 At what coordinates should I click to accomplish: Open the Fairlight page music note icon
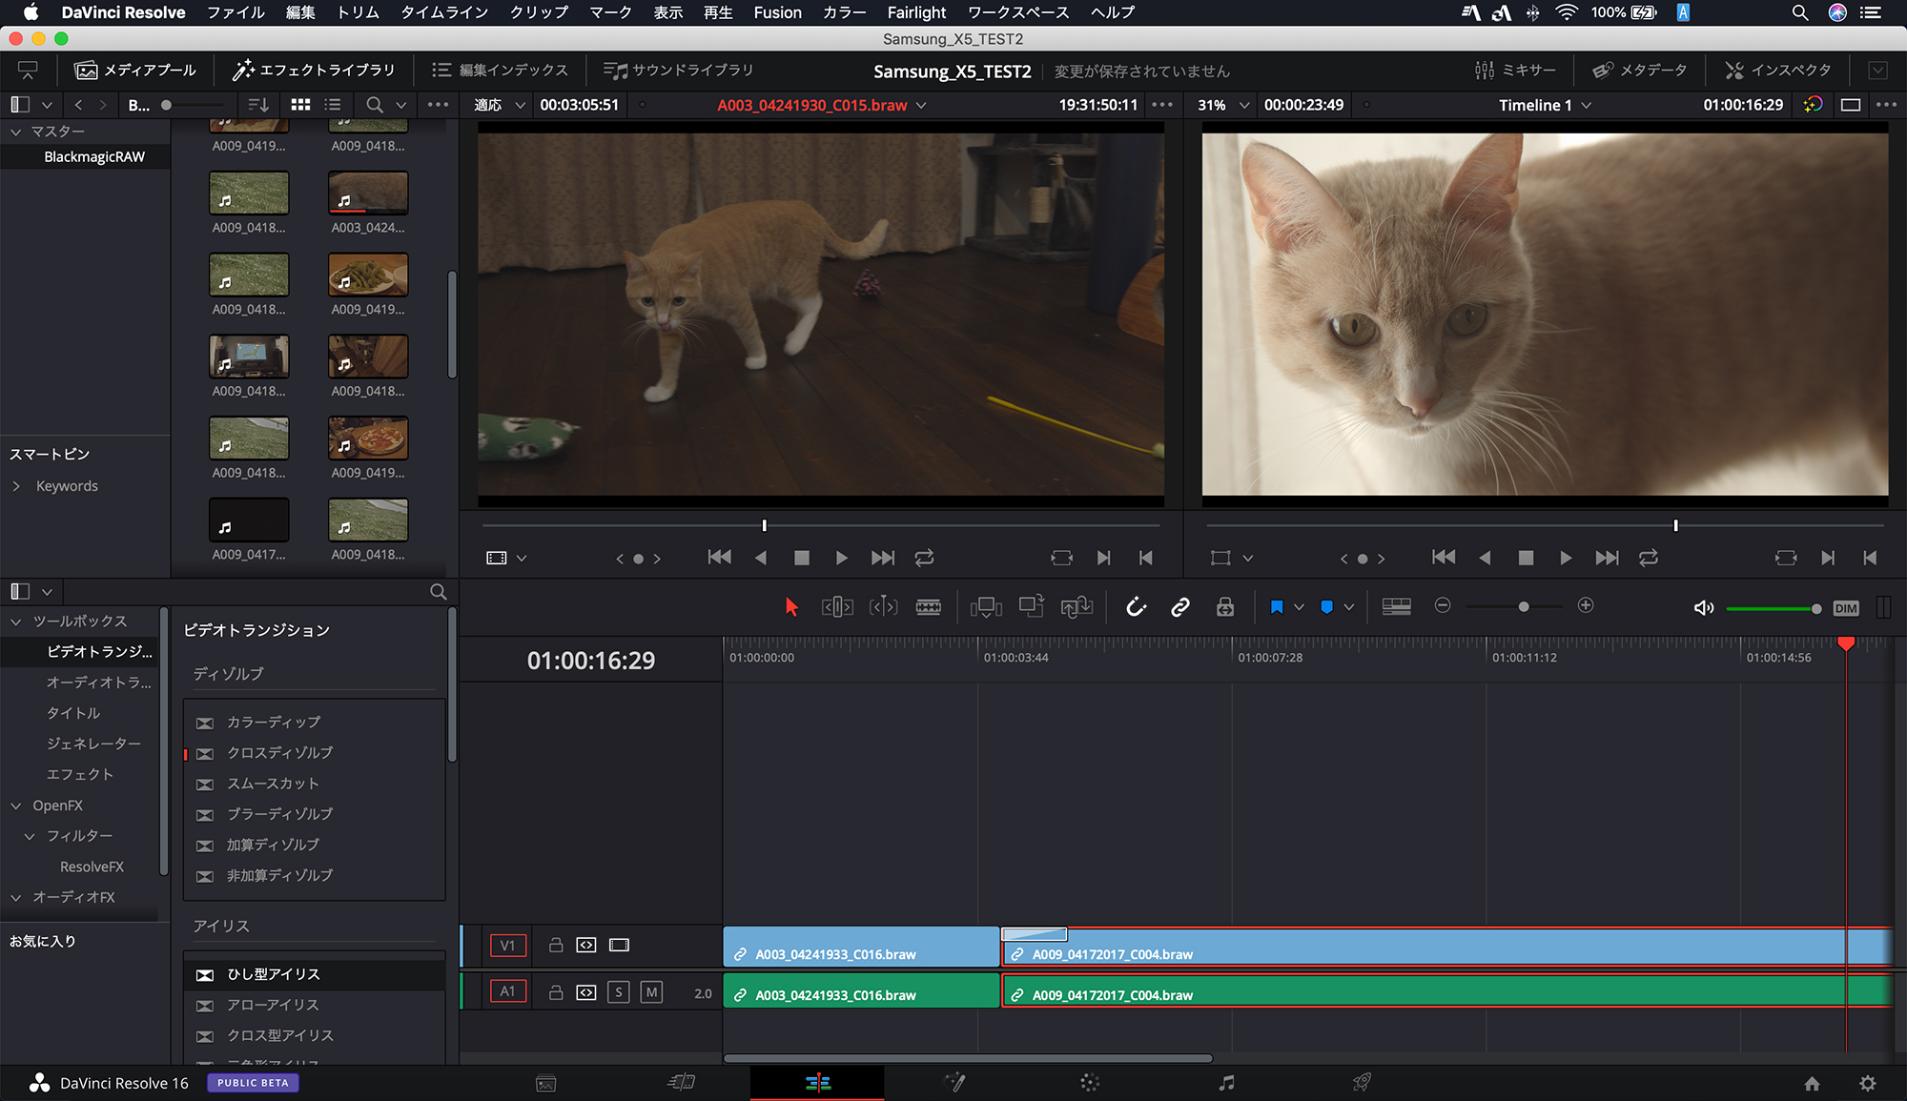(x=1226, y=1083)
